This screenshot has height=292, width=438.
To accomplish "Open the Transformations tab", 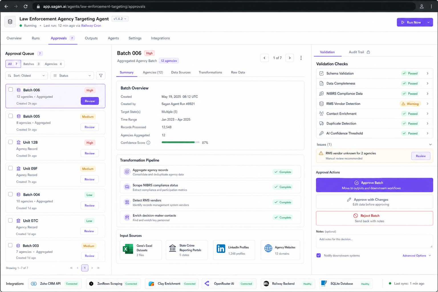I will coord(210,72).
